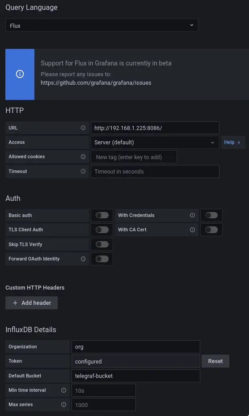Image resolution: width=249 pixels, height=416 pixels.
Task: Click the 'Support for Flux' beta message text
Action: pyautogui.click(x=106, y=63)
